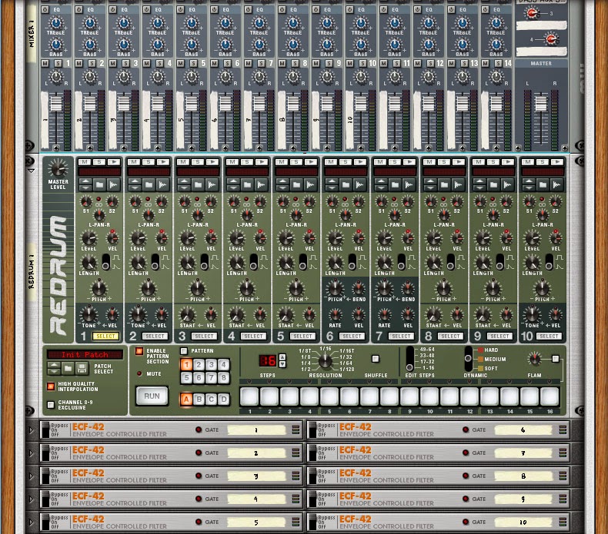Trigger Redrum channel 4 with its play button
The width and height of the screenshot is (608, 534).
[x=262, y=162]
